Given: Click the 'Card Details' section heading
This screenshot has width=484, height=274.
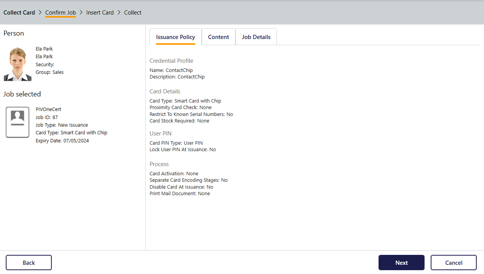Looking at the screenshot, I should point(165,91).
